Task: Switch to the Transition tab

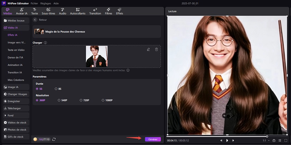Action: pos(95,11)
